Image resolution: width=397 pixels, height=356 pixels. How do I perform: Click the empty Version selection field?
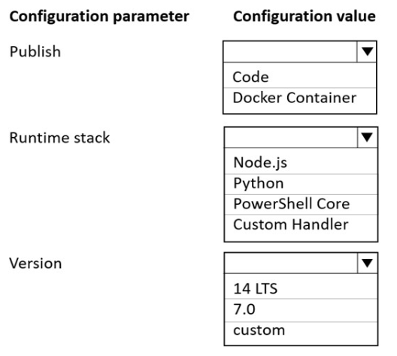click(x=291, y=263)
